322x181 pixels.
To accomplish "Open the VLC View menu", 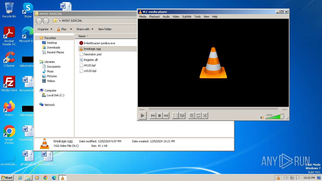I will pyautogui.click(x=206, y=17).
